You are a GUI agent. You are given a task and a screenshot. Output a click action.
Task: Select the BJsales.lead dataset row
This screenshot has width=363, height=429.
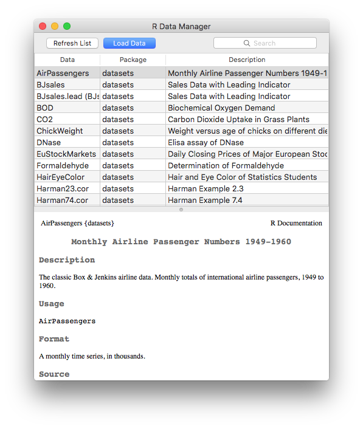click(181, 96)
